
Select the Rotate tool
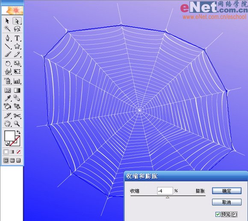coord(7,64)
